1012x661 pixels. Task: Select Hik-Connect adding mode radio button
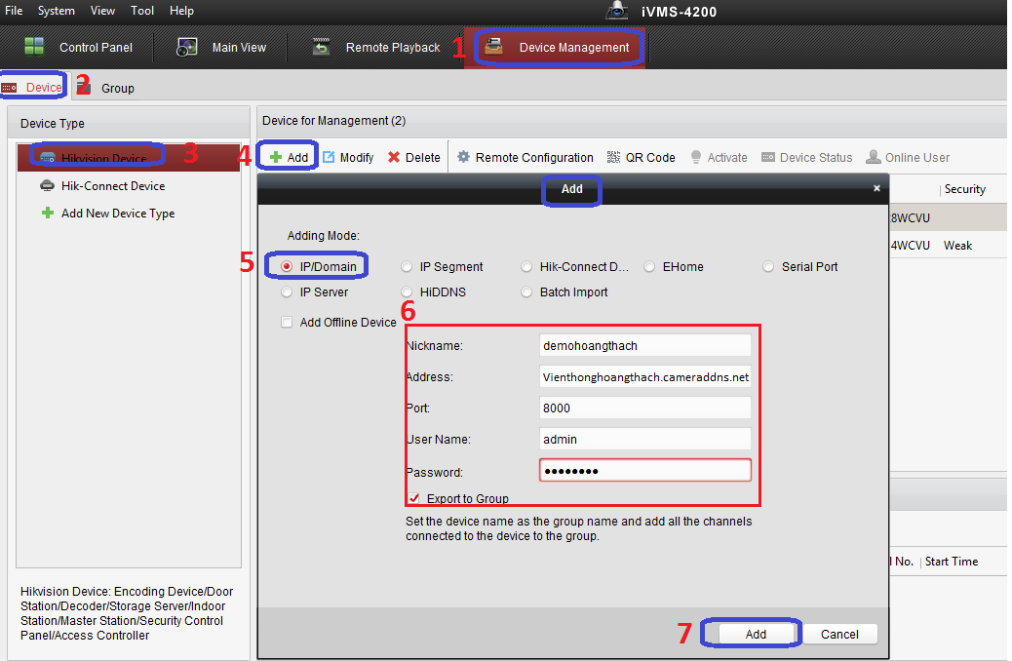[x=526, y=266]
